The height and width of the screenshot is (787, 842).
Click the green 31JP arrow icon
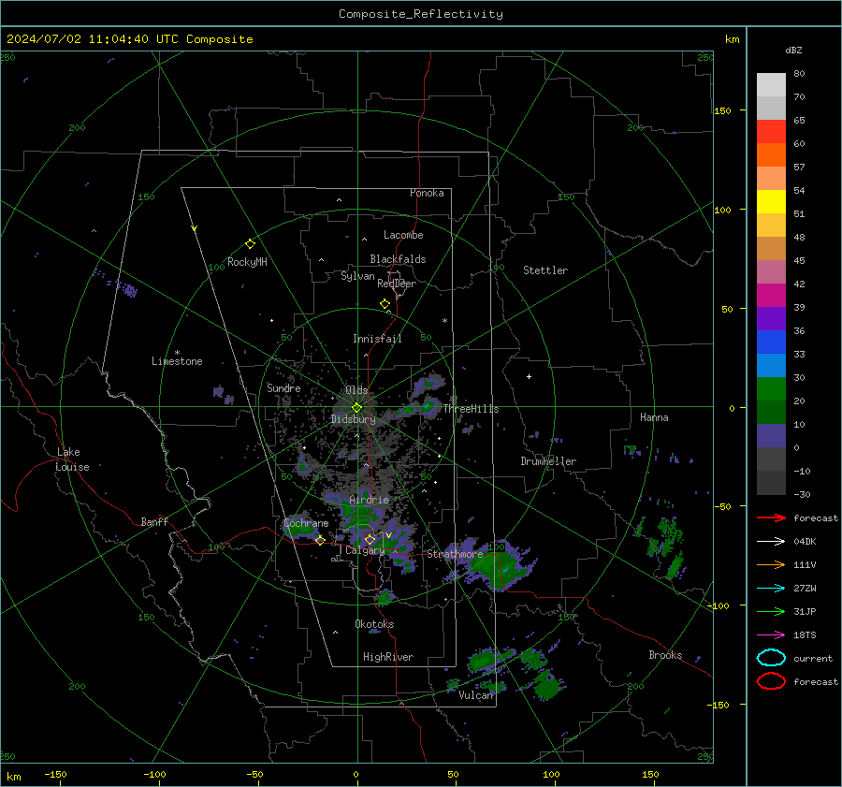pyautogui.click(x=771, y=611)
